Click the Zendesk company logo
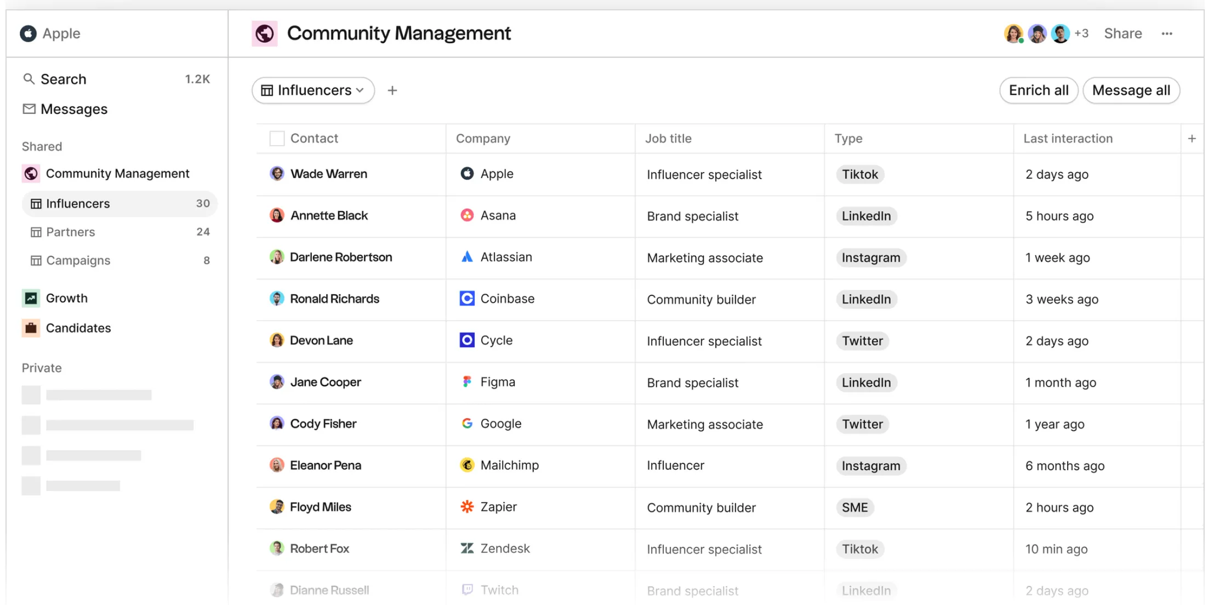 click(x=467, y=549)
